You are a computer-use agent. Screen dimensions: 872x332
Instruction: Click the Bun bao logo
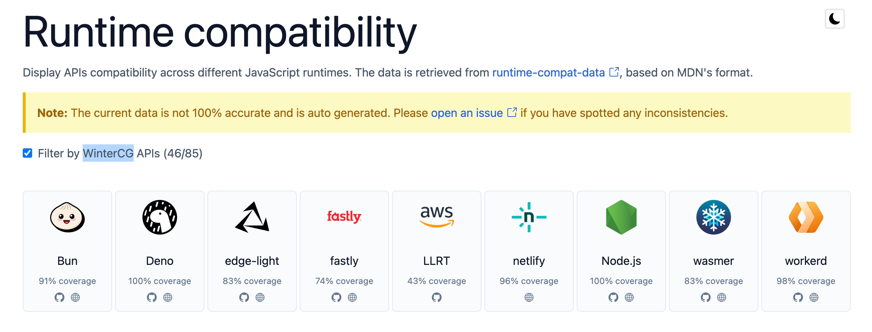(x=67, y=217)
